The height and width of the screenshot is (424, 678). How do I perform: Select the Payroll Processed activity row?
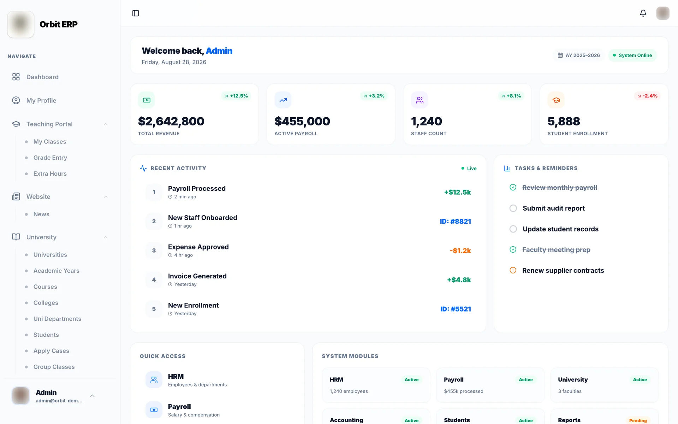point(308,192)
